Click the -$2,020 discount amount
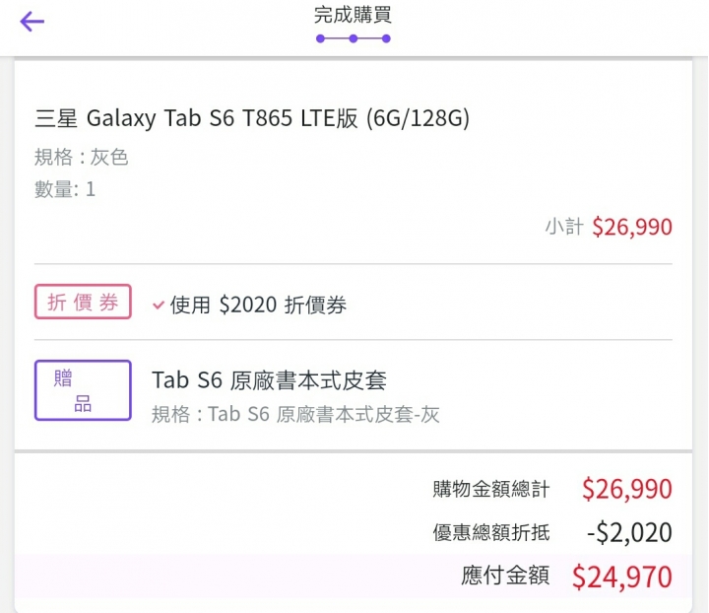Viewport: 709px width, 613px height. (628, 533)
